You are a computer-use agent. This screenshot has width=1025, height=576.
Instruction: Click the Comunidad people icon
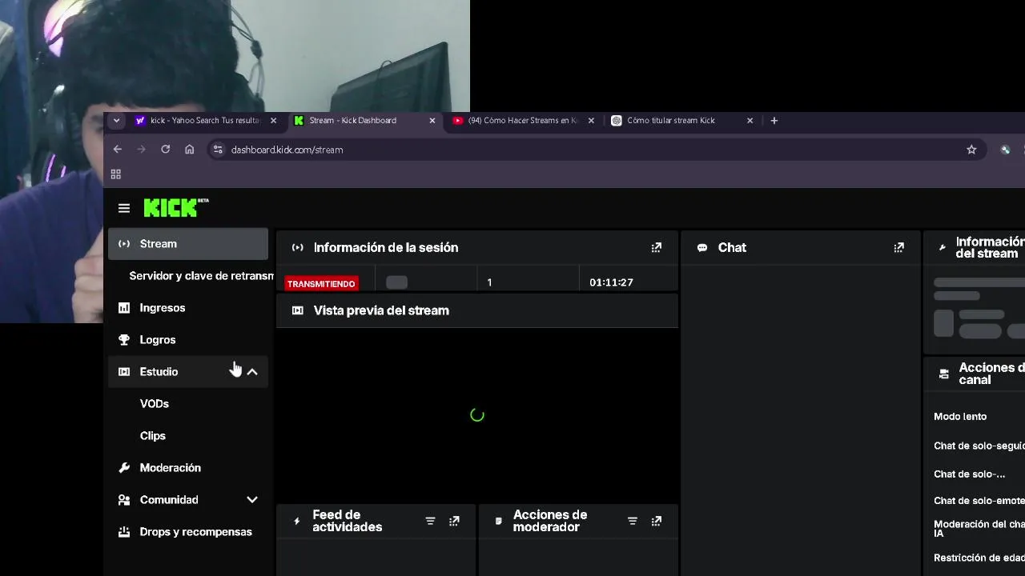pos(124,500)
